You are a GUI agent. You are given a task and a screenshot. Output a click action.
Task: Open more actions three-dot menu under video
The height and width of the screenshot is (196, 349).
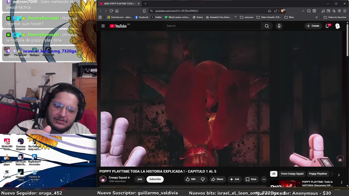tap(264, 179)
